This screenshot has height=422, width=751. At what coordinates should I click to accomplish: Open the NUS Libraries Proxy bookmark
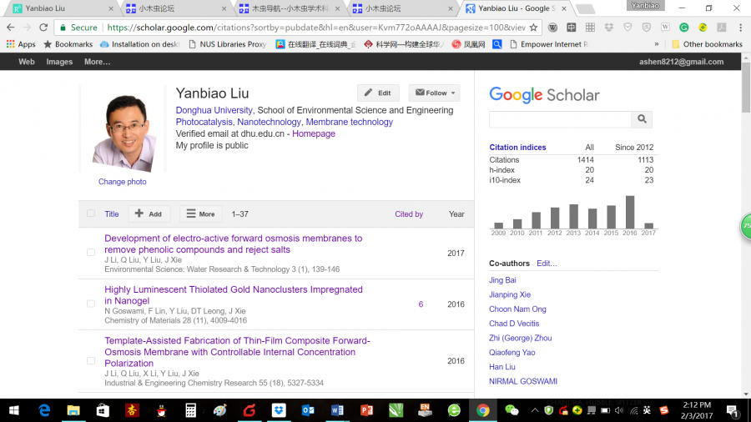(x=227, y=44)
